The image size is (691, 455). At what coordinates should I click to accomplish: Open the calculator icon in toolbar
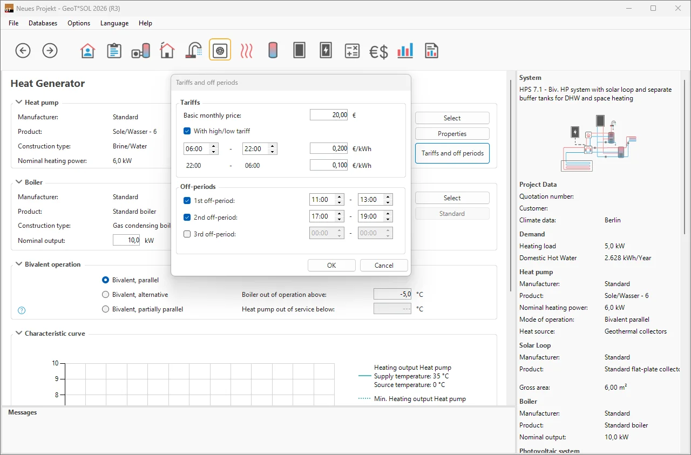pyautogui.click(x=352, y=51)
